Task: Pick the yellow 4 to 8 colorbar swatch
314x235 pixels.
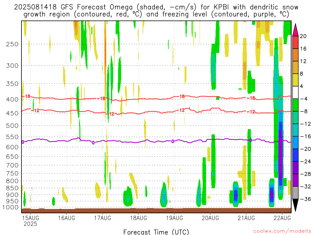Action: click(295, 80)
